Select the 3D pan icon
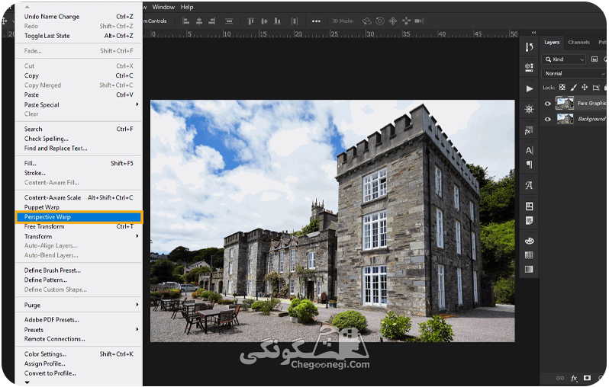The height and width of the screenshot is (387, 609). 393,21
